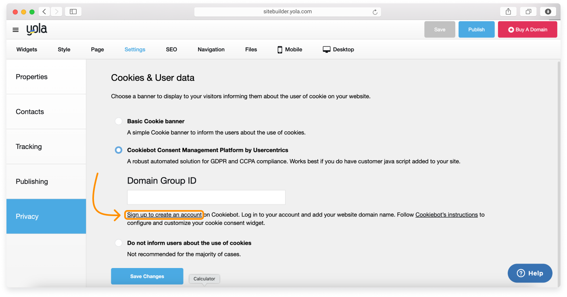This screenshot has height=297, width=567.
Task: Choose Do not inform users about cookies
Action: pos(118,243)
